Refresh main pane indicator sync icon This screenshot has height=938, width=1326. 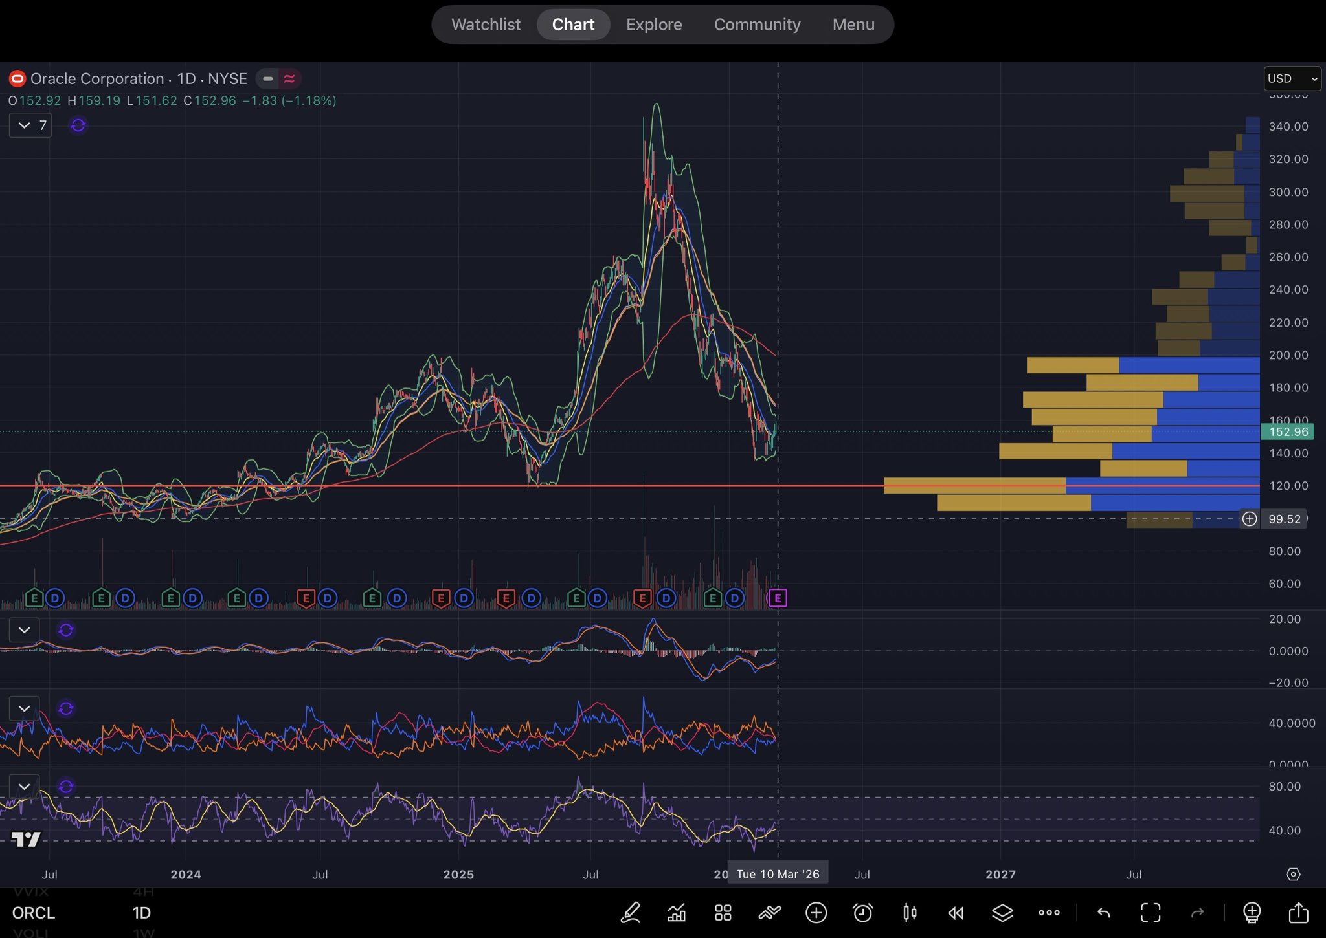point(78,125)
